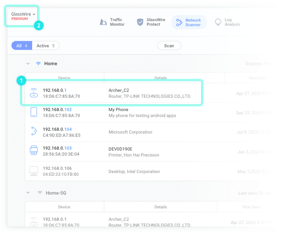Collapse the Home network group
293x235 pixels.
pyautogui.click(x=28, y=64)
